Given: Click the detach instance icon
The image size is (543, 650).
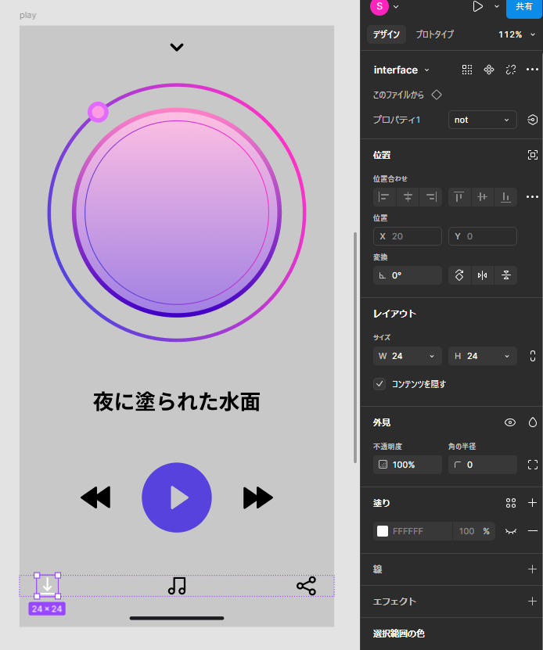Looking at the screenshot, I should tap(511, 70).
